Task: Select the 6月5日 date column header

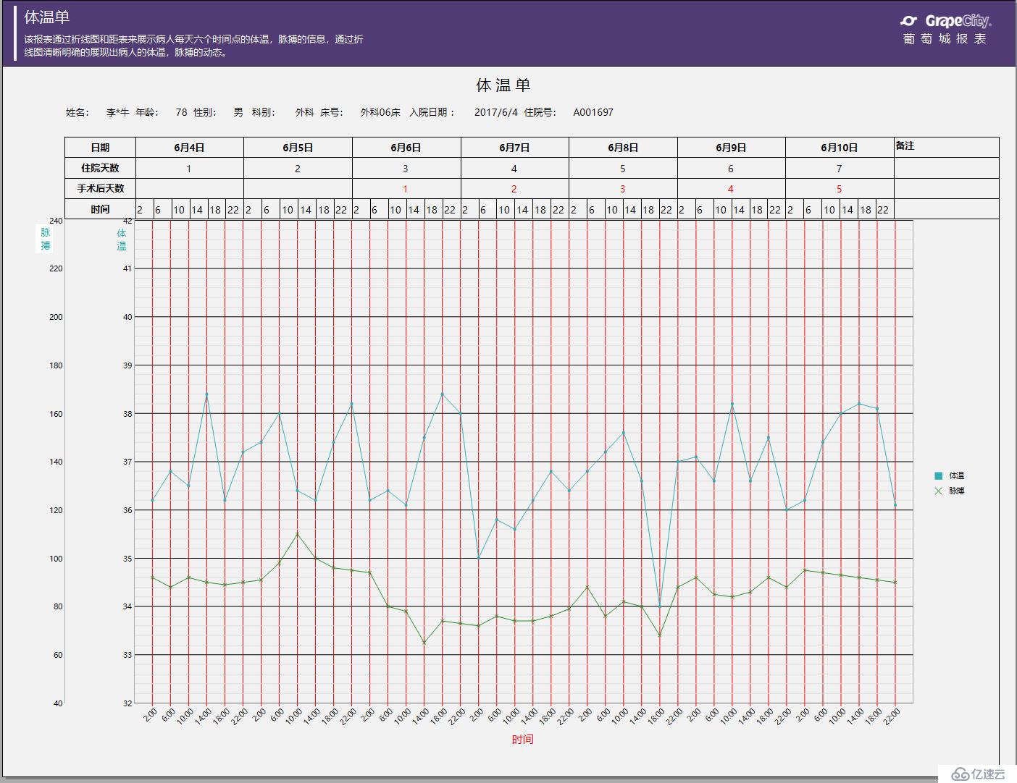Action: (x=298, y=148)
